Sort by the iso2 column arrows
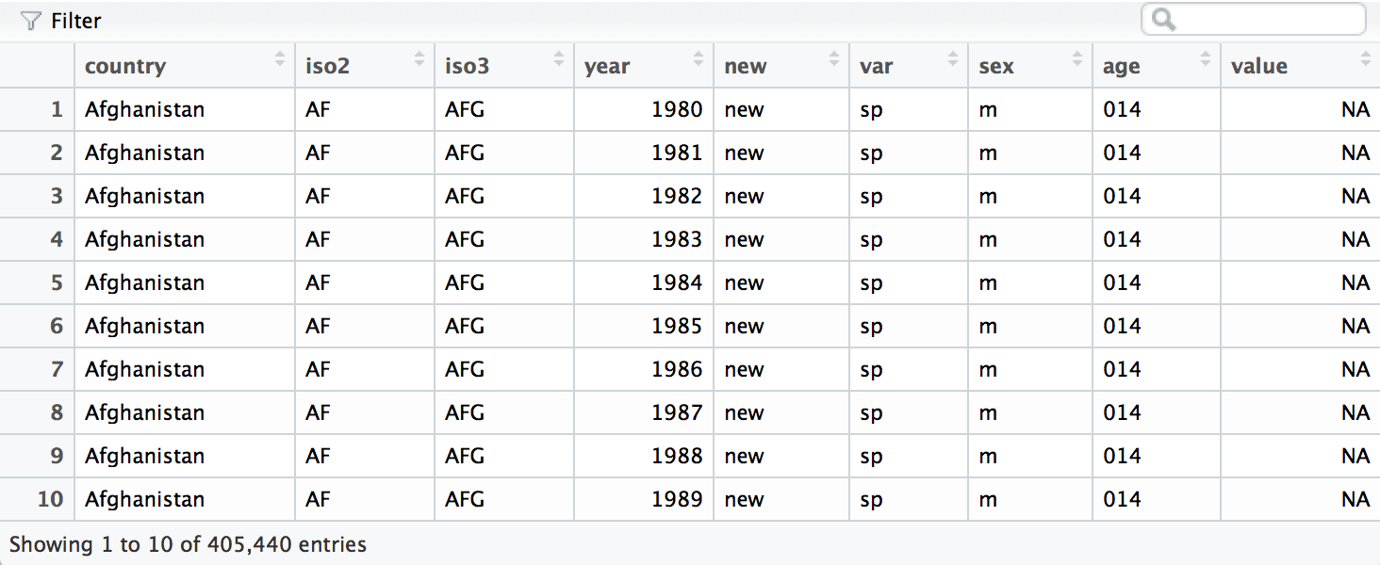Screen dimensions: 1380x565 419,59
